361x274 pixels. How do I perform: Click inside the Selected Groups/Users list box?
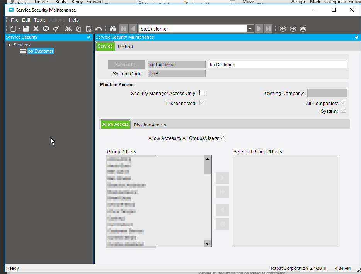[285, 201]
